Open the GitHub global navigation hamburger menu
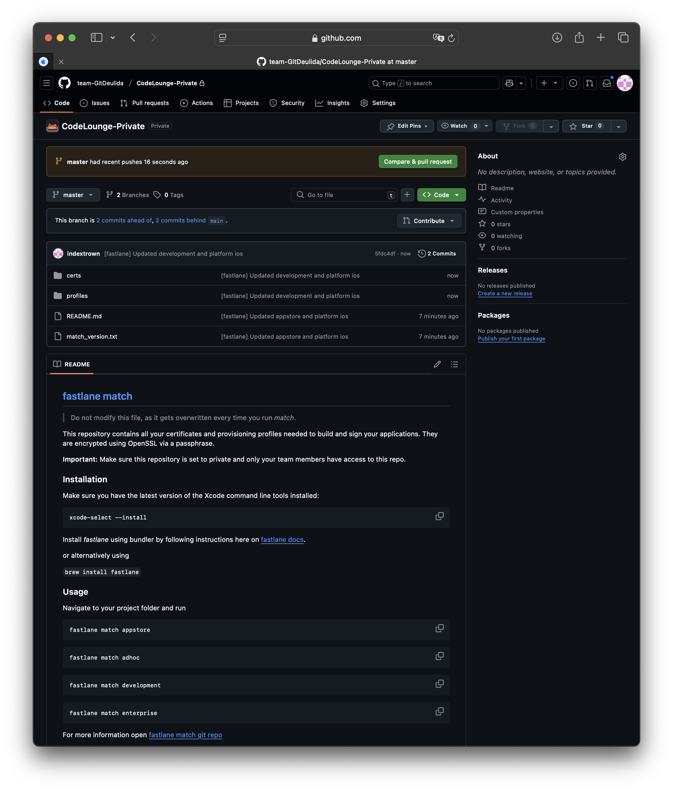This screenshot has height=790, width=673. tap(47, 83)
